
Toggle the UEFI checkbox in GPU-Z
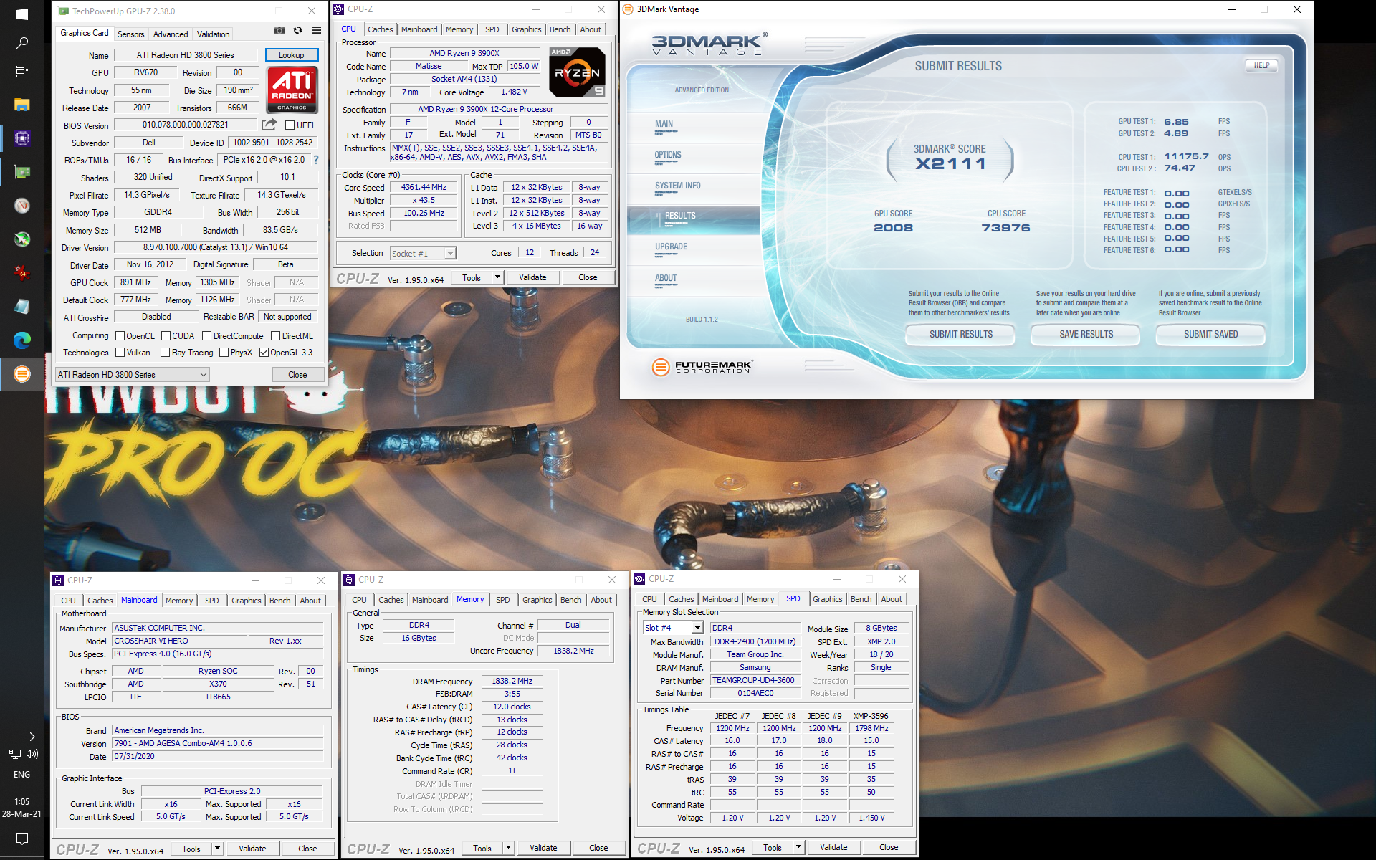tap(290, 125)
